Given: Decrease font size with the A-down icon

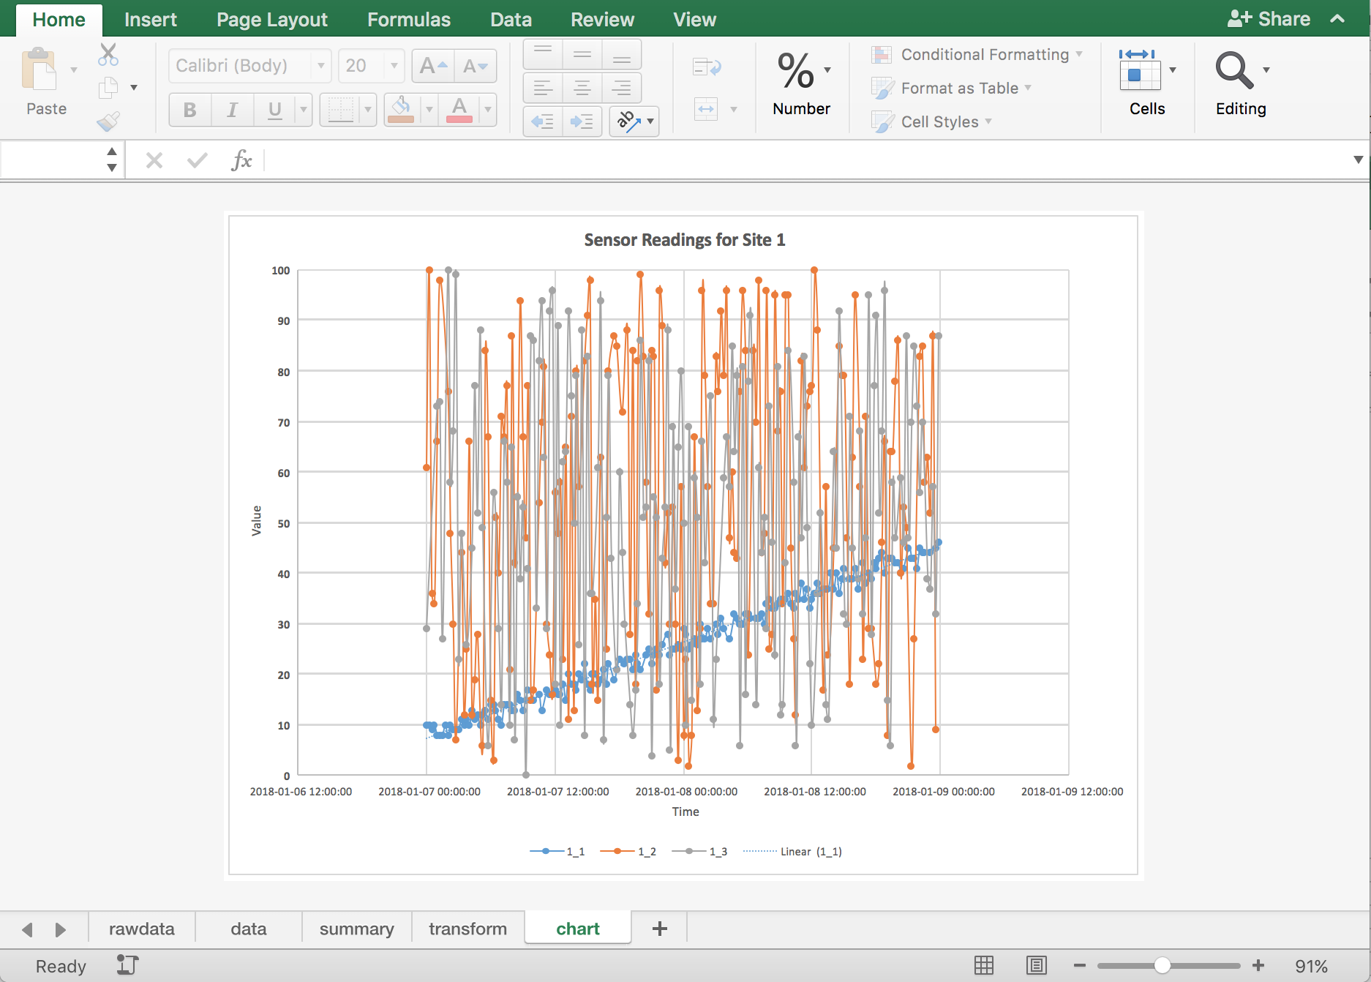Looking at the screenshot, I should tap(476, 66).
